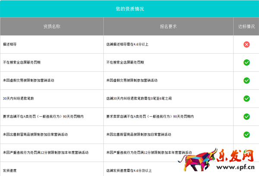Image resolution: width=259 pixels, height=176 pixels.
Task: Select requirement cell 不在搜索全店屏蔽处罚期
Action: (168, 62)
